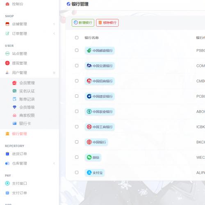Screen dimensions: 205x205
Task: Click the 中国邮政银行 logo icon
Action: (x=89, y=50)
